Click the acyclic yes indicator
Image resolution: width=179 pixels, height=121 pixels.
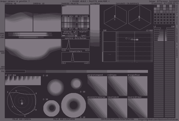(x=84, y=36)
